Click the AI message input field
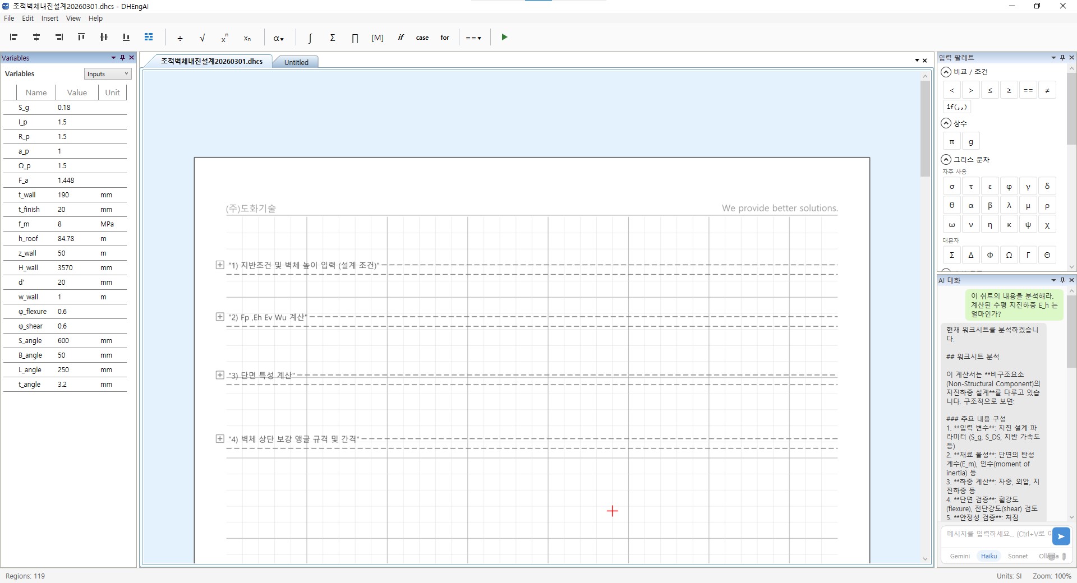Image resolution: width=1077 pixels, height=583 pixels. pos(996,534)
